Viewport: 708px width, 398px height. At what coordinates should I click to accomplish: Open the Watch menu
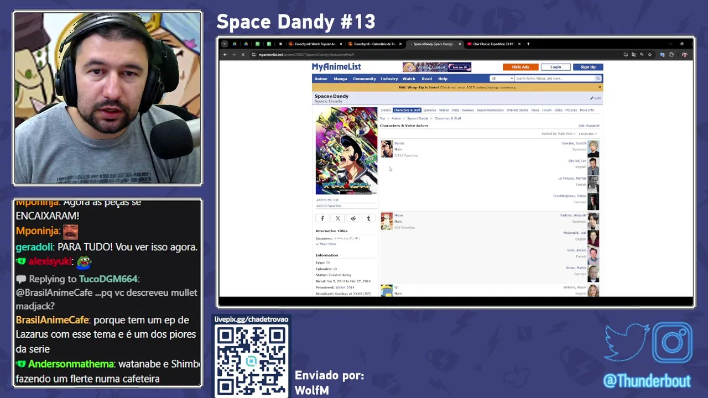click(x=409, y=78)
